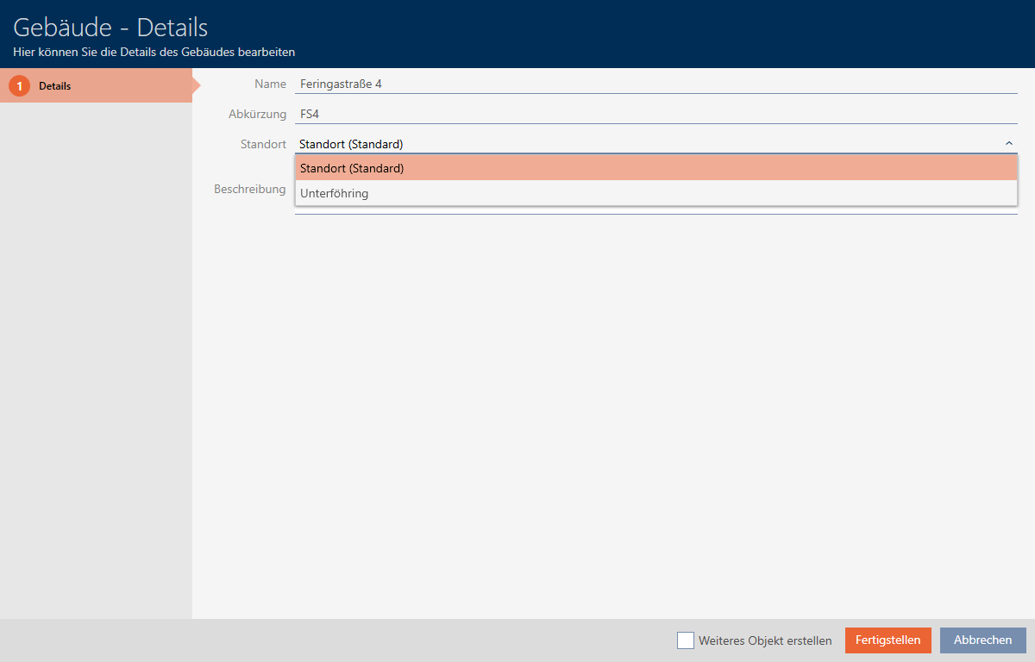Click the Name field label

[270, 84]
